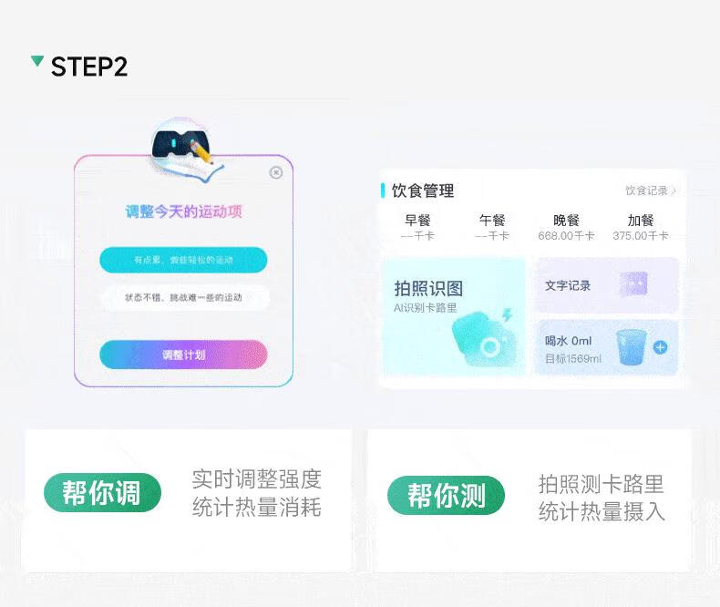Open the 拍照识图 card
Viewport: 720px width, 607px height.
(x=454, y=316)
